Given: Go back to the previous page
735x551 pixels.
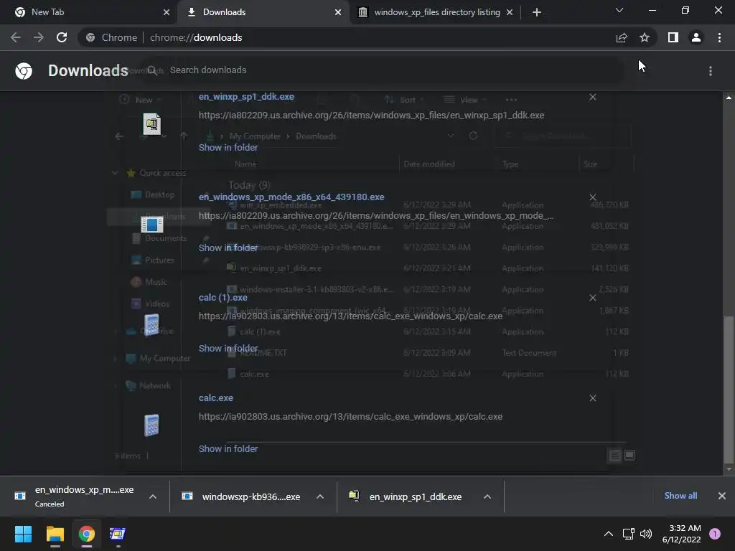Looking at the screenshot, I should click(16, 37).
